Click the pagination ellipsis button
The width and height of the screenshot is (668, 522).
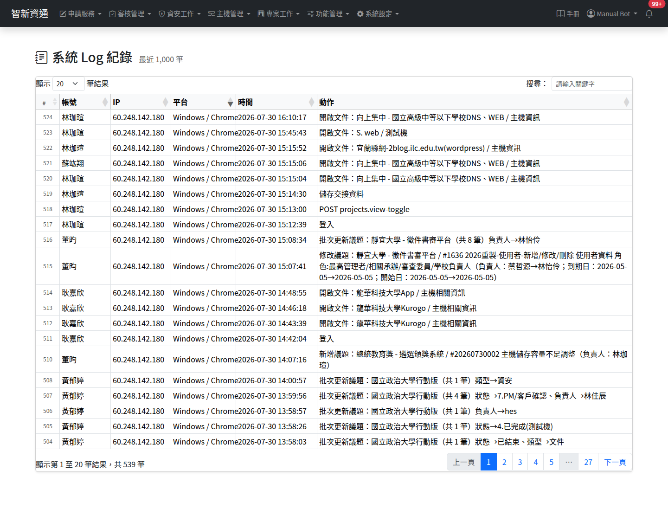[x=569, y=462]
